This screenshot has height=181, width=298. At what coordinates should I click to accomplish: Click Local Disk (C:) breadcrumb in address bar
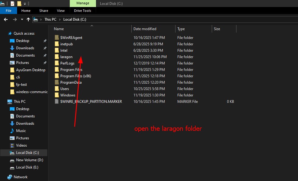click(x=75, y=19)
